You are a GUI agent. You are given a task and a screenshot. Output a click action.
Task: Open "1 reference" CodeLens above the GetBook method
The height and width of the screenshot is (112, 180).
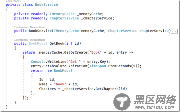click(x=21, y=40)
